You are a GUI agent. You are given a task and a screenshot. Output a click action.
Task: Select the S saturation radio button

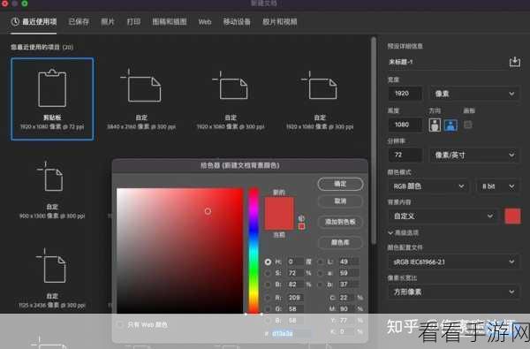tap(268, 273)
